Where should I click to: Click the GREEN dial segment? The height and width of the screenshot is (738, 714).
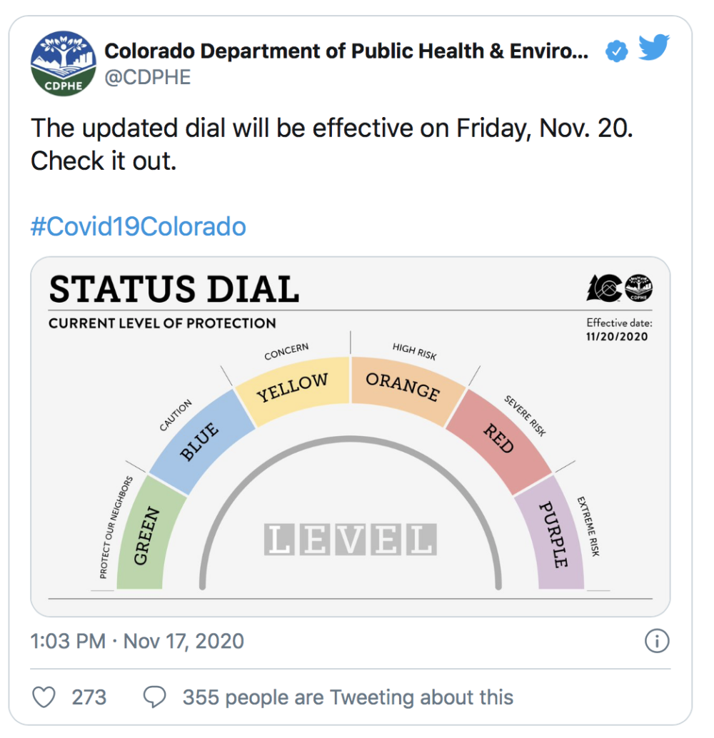pos(145,537)
